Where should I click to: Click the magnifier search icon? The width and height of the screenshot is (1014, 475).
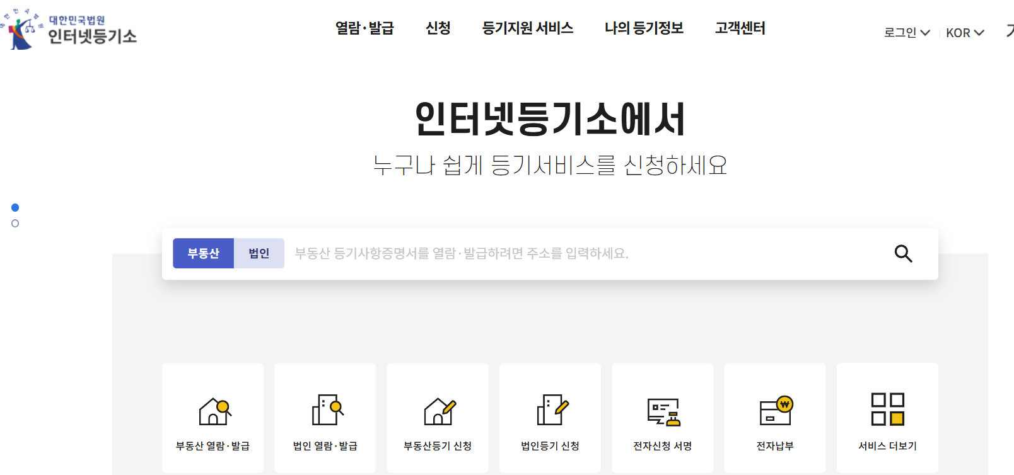coord(903,253)
